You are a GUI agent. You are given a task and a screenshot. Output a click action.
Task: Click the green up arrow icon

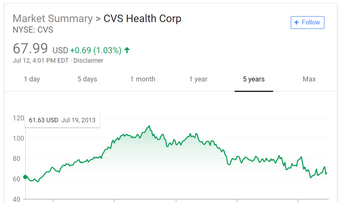127,50
